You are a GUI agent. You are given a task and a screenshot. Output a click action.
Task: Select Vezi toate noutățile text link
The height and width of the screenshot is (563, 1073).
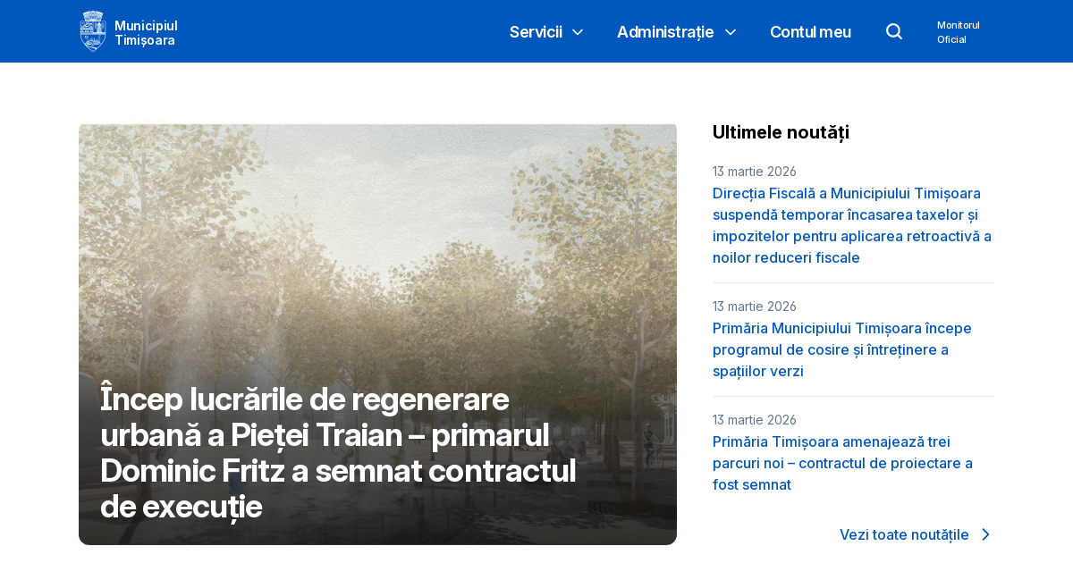(903, 534)
